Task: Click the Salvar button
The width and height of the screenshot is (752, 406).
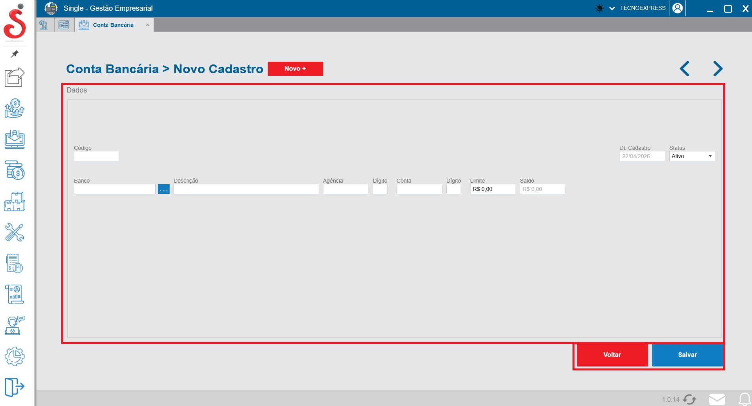Action: pyautogui.click(x=687, y=355)
